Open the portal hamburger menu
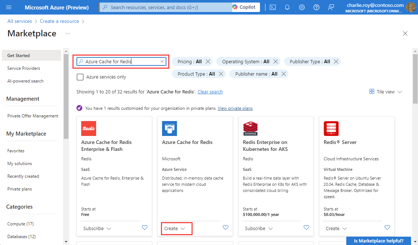This screenshot has height=245, width=418. [9, 7]
